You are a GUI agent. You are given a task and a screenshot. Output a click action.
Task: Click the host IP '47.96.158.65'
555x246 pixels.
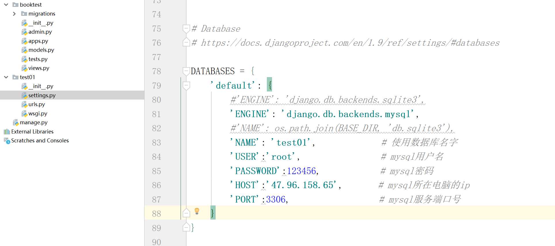(x=302, y=185)
